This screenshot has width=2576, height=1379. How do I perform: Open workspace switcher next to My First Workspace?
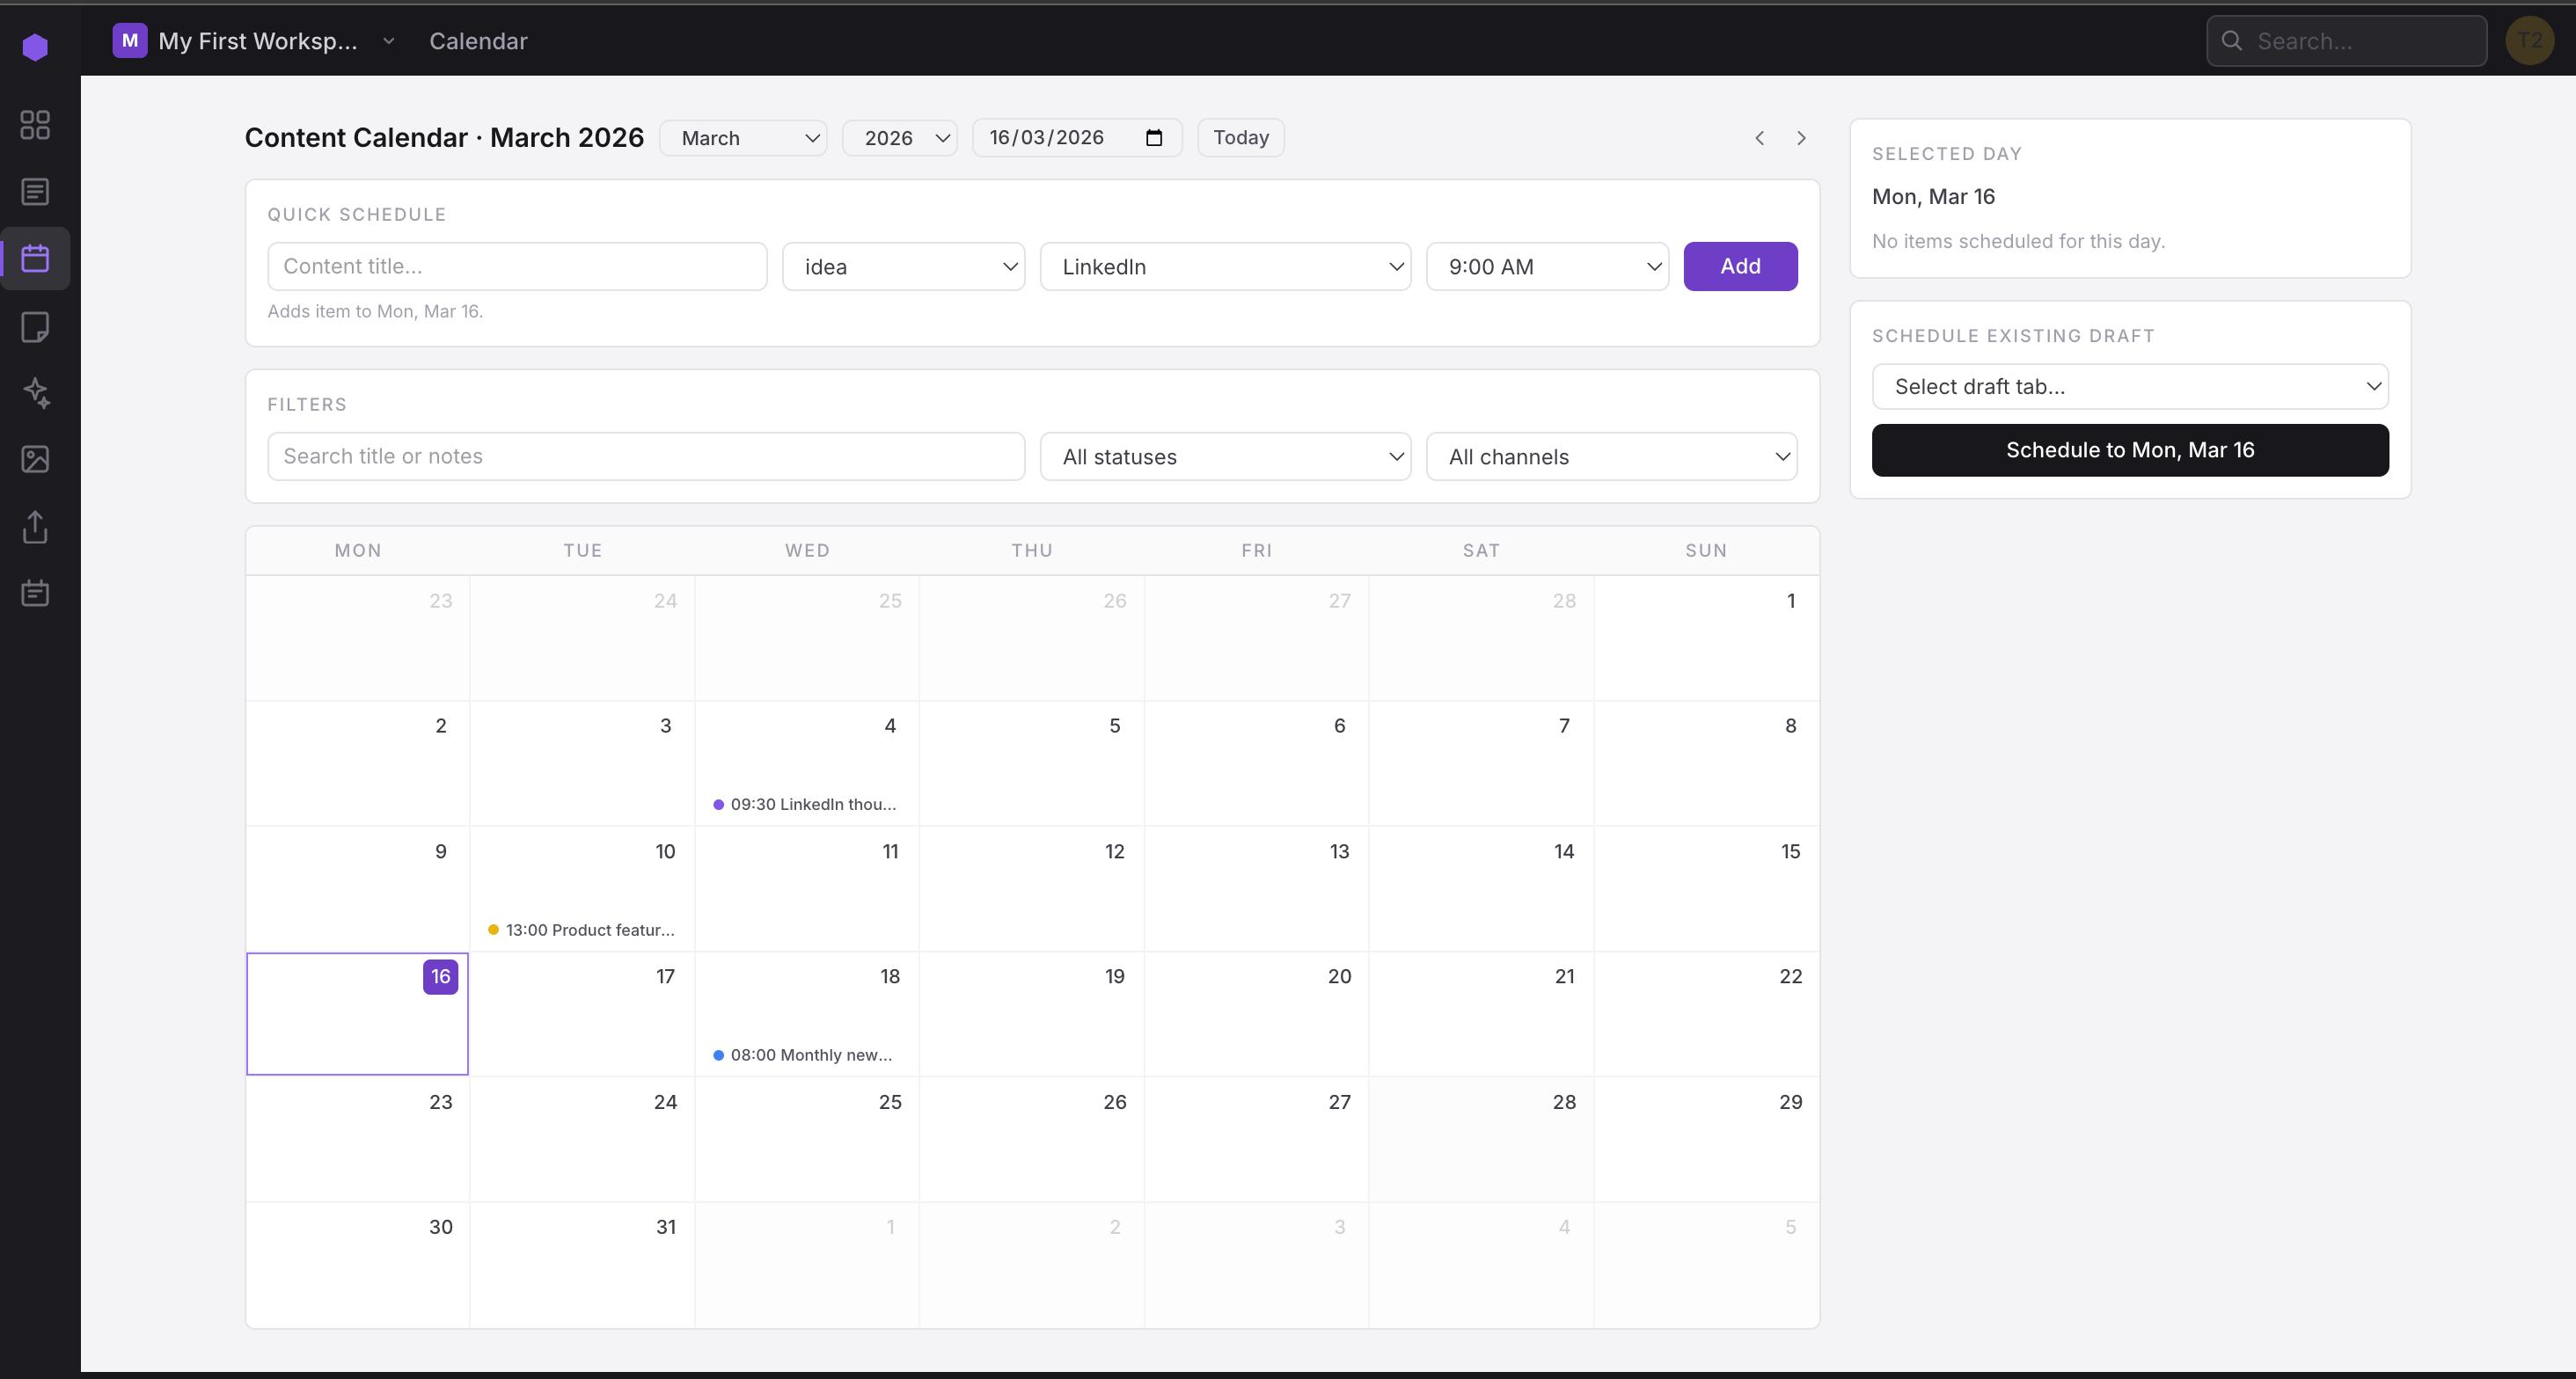point(389,41)
